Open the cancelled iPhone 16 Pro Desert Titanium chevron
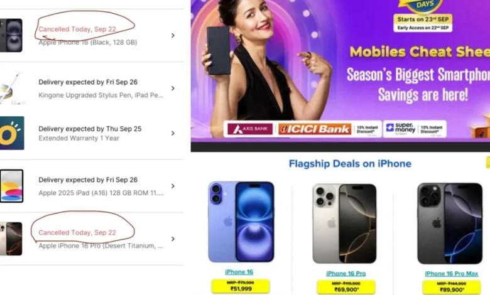The height and width of the screenshot is (295, 490). click(173, 239)
